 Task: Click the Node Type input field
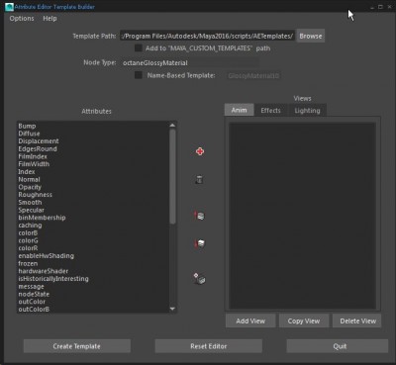coord(190,62)
